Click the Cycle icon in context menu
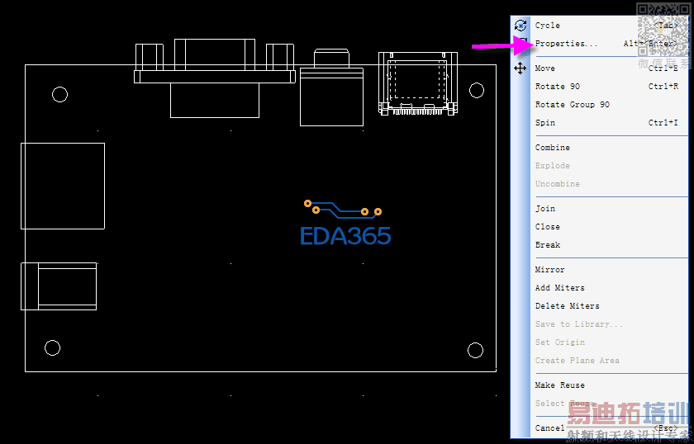 coord(520,26)
